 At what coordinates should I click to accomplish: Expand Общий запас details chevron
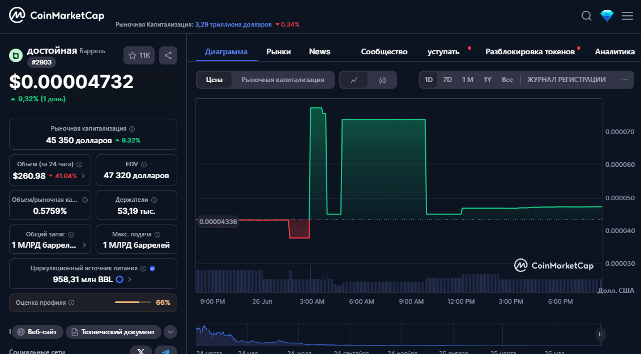(x=84, y=245)
